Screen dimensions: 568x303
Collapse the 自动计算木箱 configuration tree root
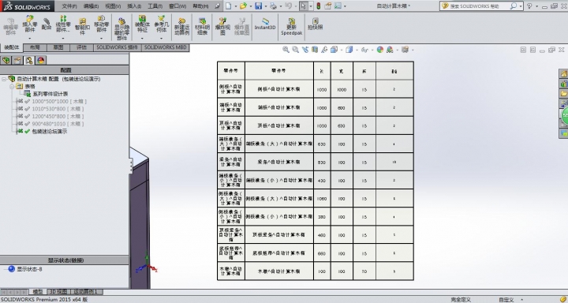(x=4, y=79)
